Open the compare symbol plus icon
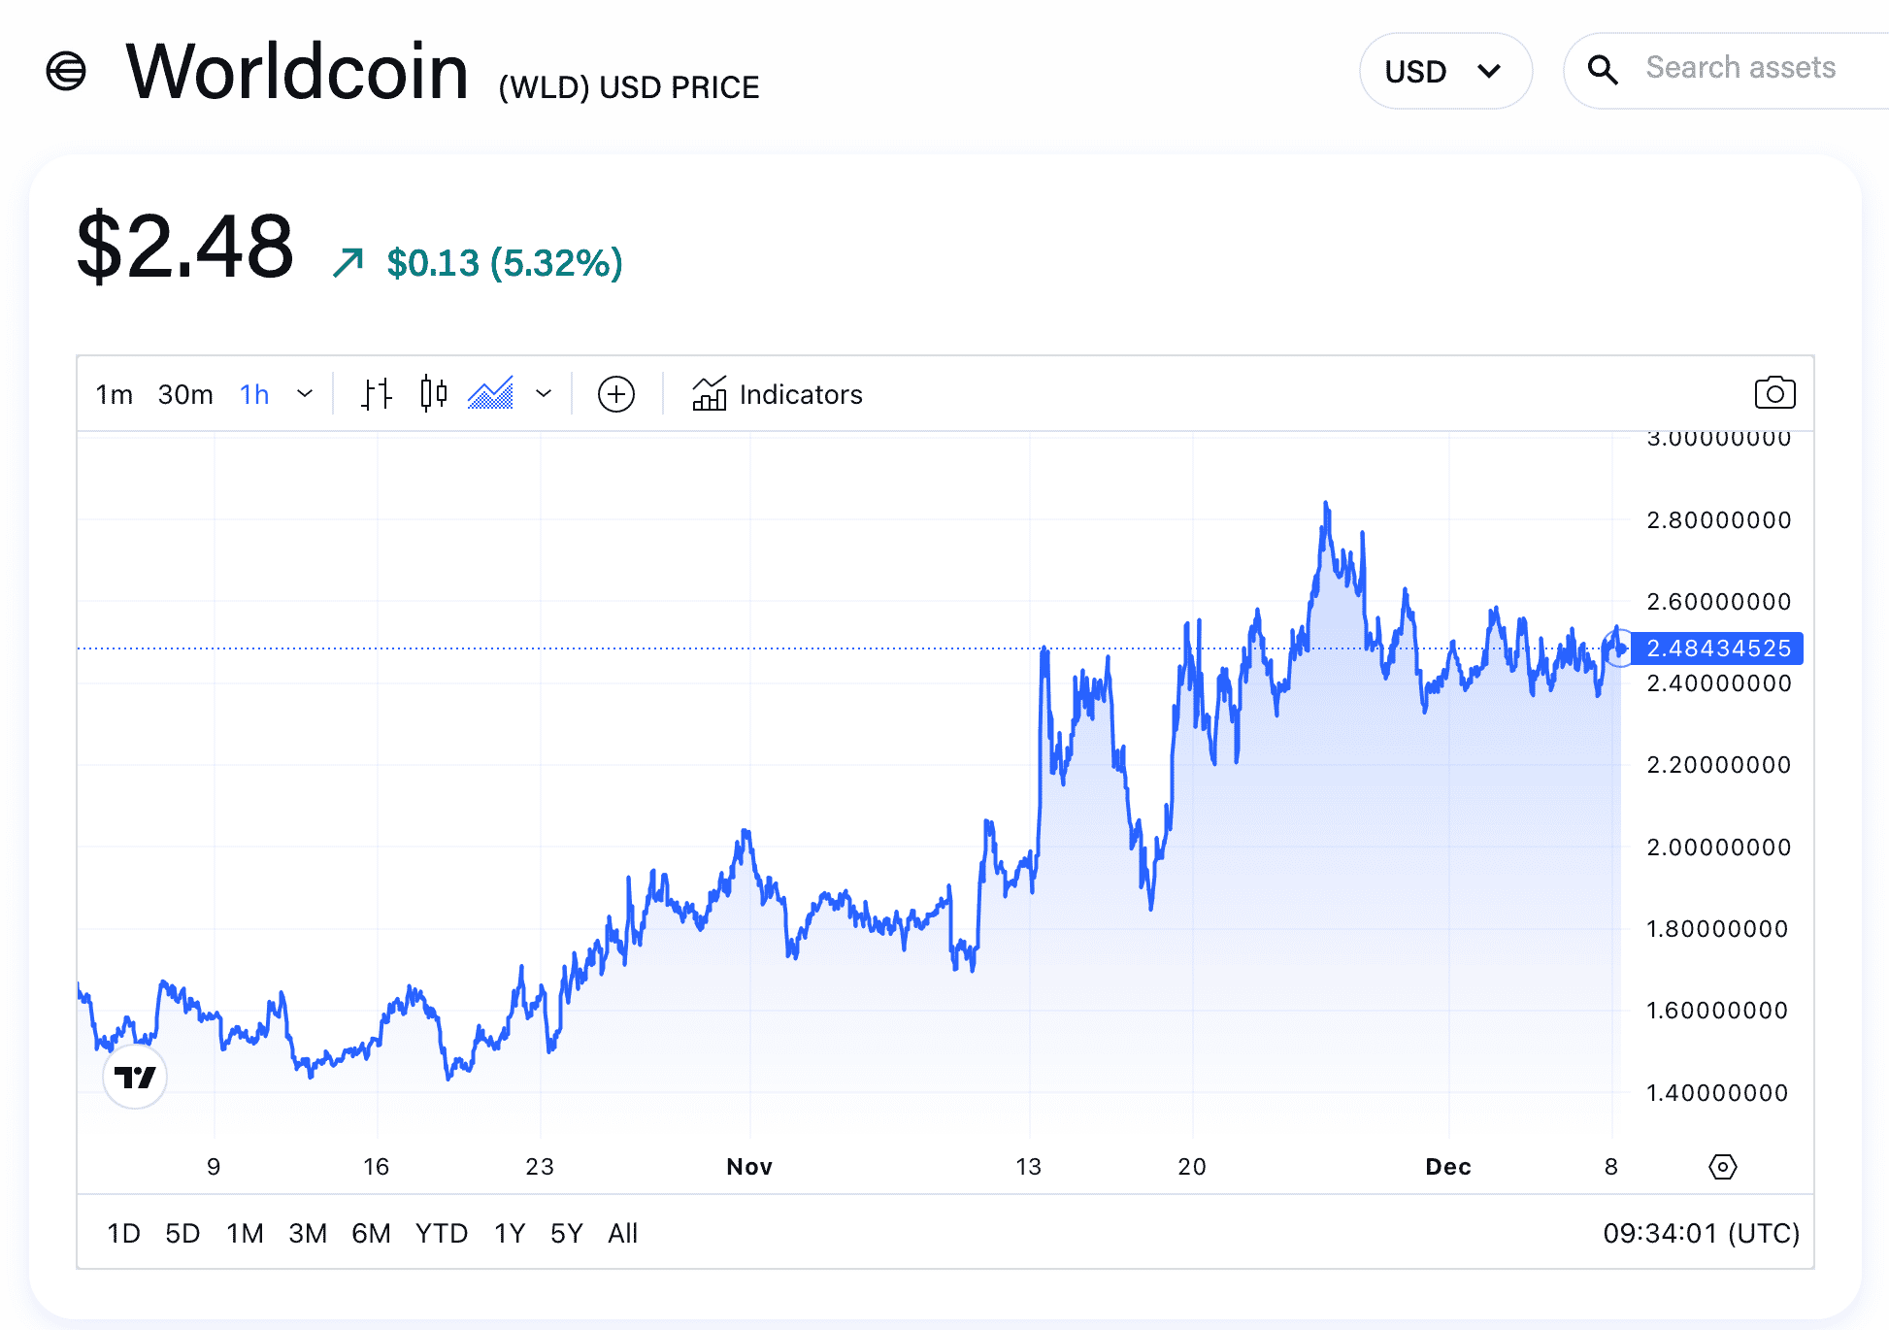This screenshot has height=1330, width=1889. click(615, 394)
